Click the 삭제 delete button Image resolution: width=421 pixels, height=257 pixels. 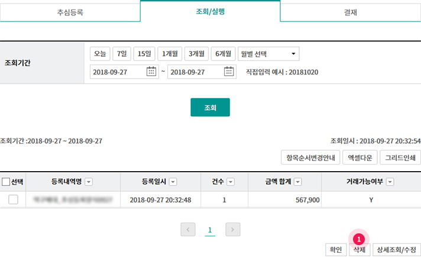pos(359,250)
